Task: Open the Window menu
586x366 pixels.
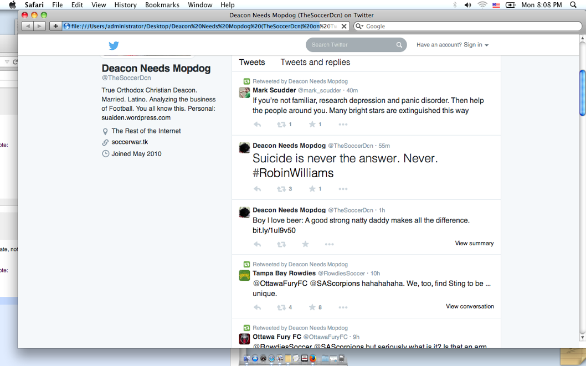Action: click(200, 5)
